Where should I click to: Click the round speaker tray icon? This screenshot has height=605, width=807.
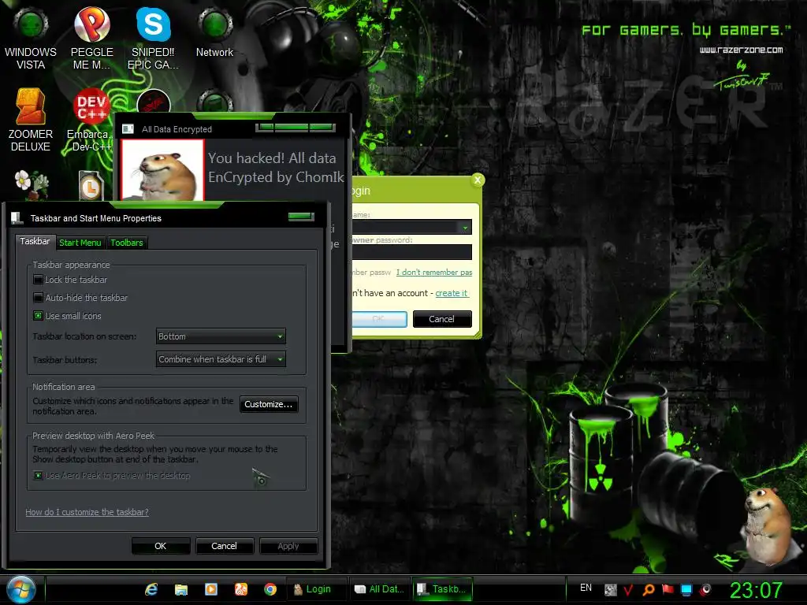(x=705, y=589)
